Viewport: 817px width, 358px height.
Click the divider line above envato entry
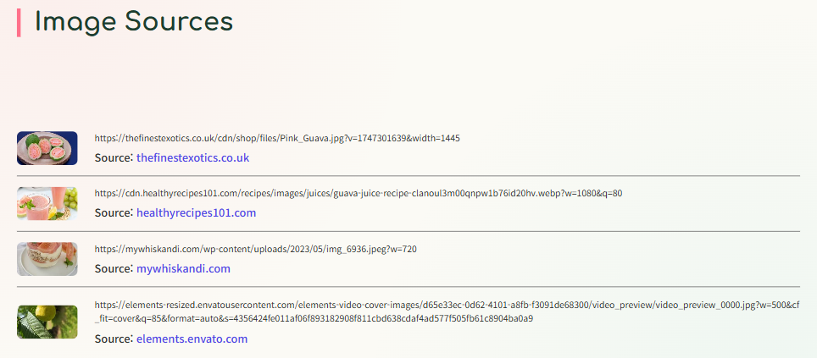(408, 287)
